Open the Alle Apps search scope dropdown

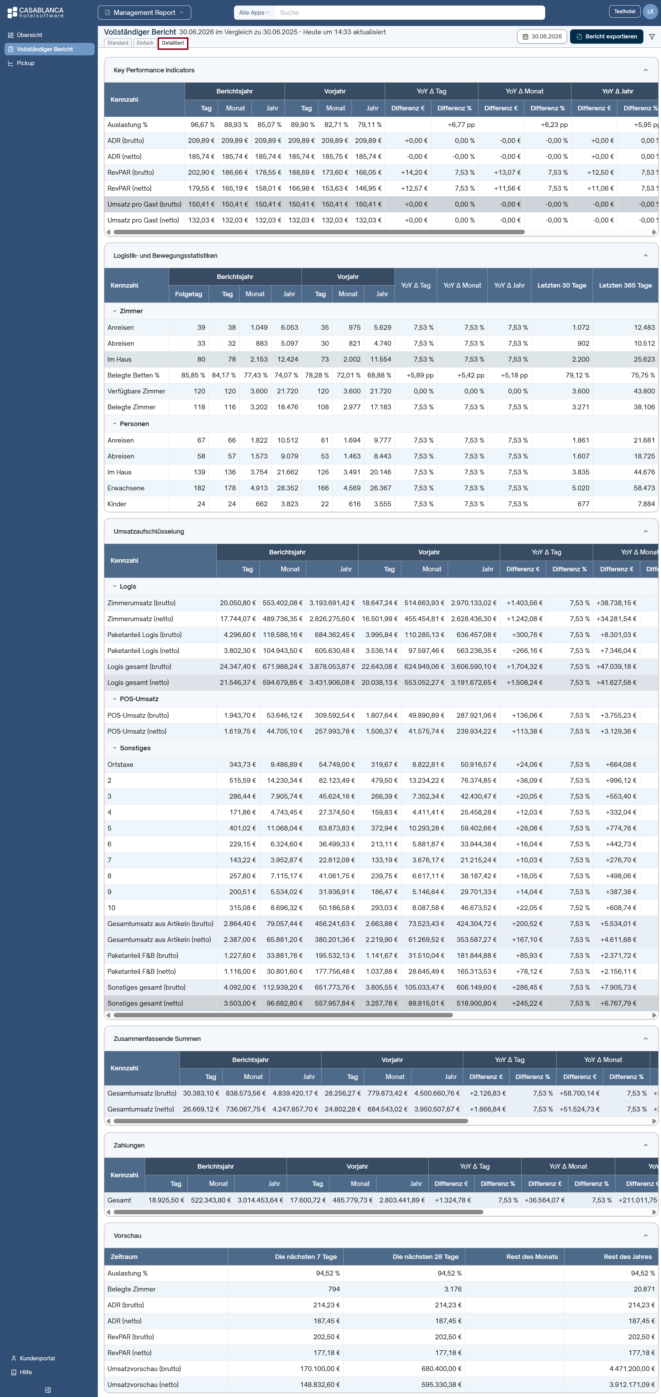point(254,12)
